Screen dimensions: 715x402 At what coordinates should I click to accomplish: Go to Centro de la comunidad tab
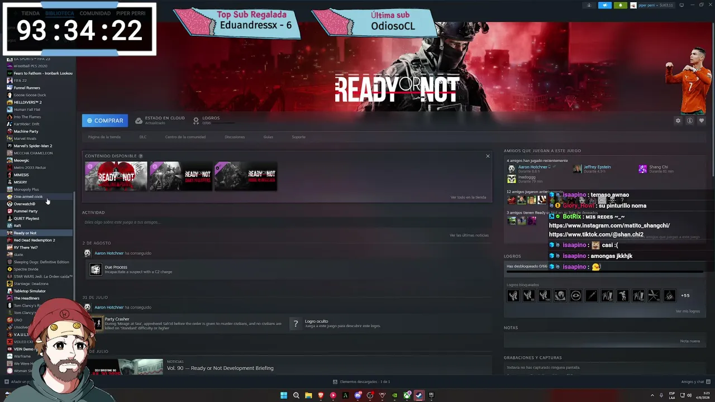click(185, 137)
